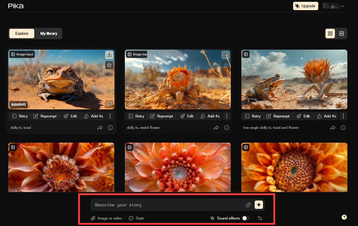Select the Explore tab

[22, 34]
